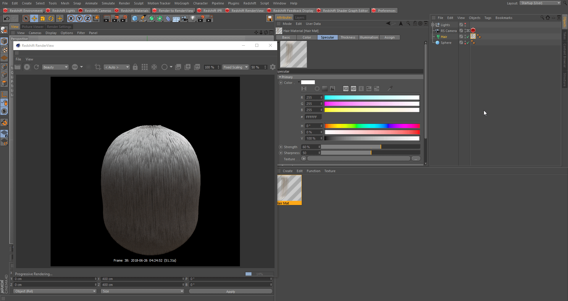Pick a color with the eyedropper tool
This screenshot has width=568, height=301.
click(390, 88)
